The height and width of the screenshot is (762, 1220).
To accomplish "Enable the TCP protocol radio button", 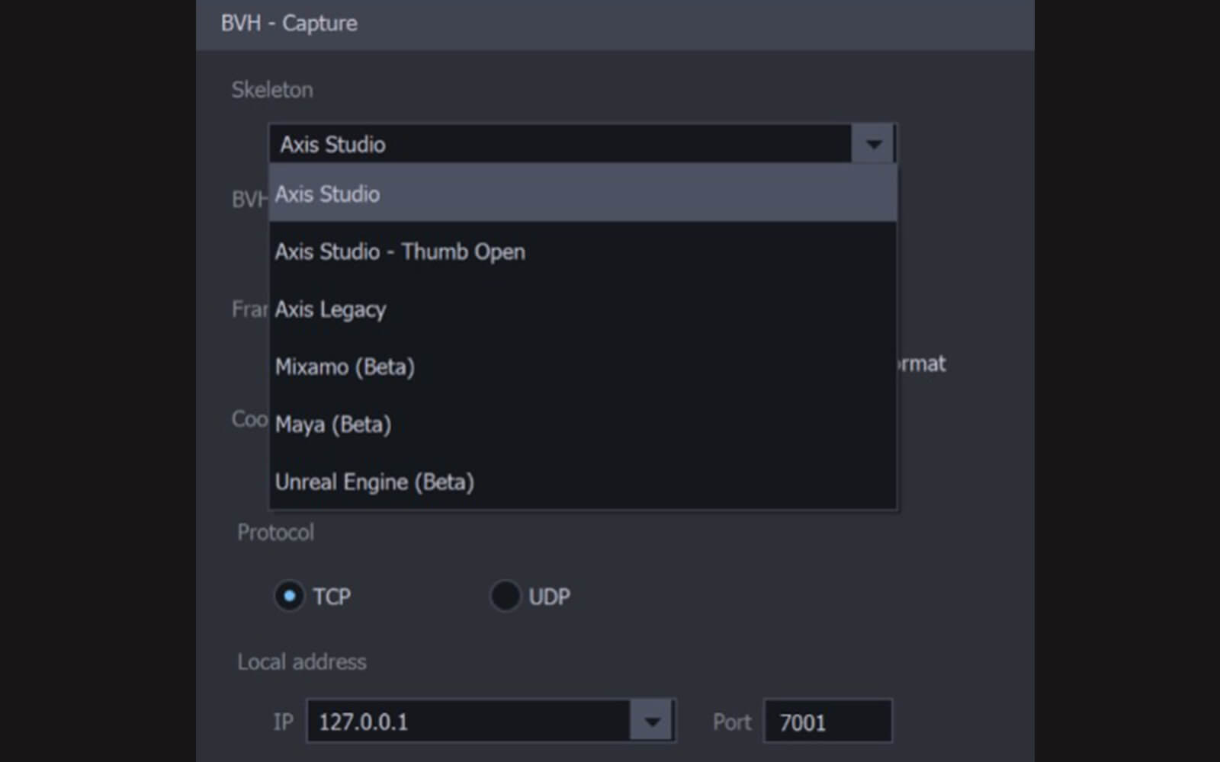I will [289, 596].
